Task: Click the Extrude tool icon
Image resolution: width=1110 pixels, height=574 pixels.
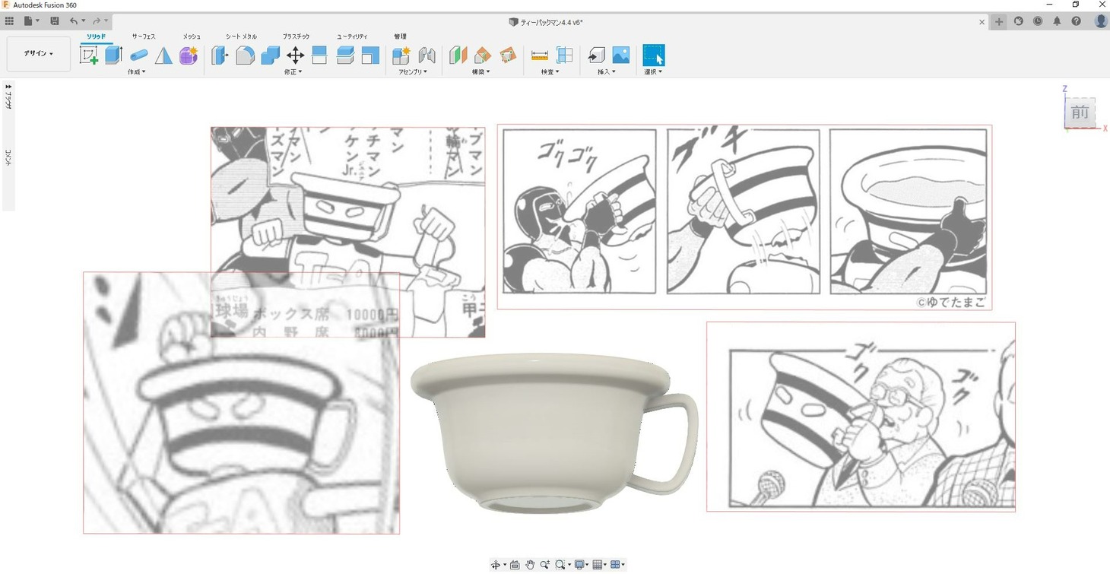Action: tap(114, 55)
